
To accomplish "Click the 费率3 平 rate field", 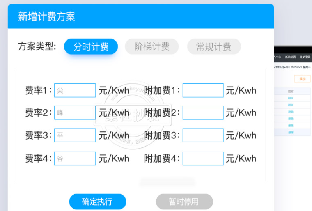I will (75, 135).
